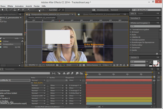163x109 pixels.
Task: Toggle fast previews icon in viewer footer
Action: 117,65
